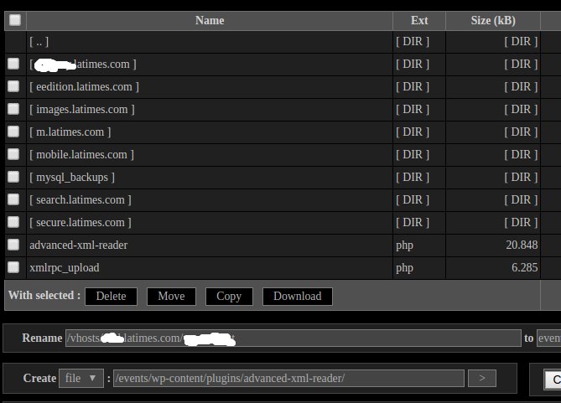Click the 6.285 size value

click(x=524, y=267)
